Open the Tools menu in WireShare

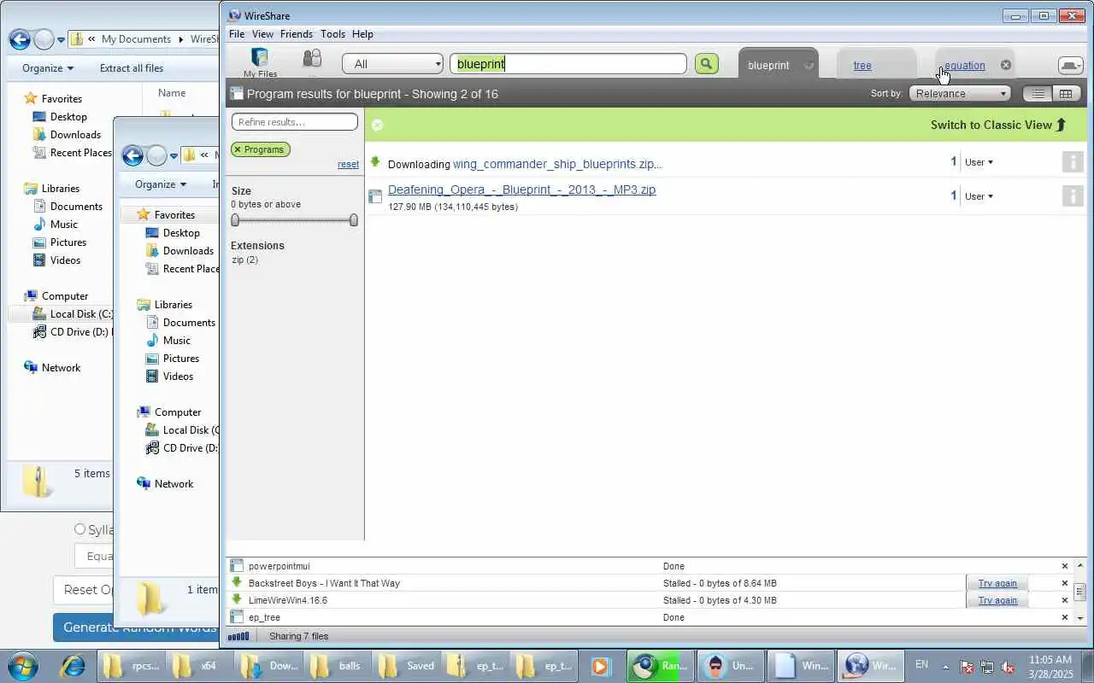click(332, 34)
